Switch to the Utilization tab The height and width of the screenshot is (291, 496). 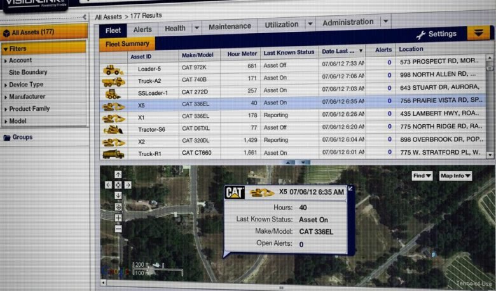[x=282, y=24]
